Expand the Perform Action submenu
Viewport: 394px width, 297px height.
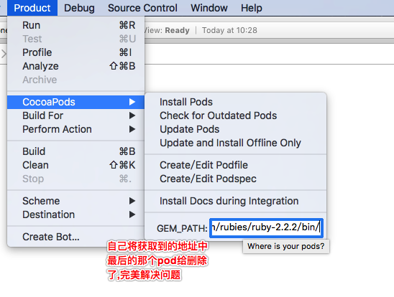coord(76,129)
